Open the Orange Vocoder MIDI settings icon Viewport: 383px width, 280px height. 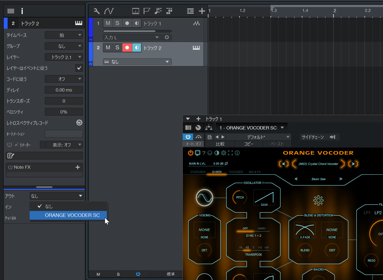(x=210, y=153)
